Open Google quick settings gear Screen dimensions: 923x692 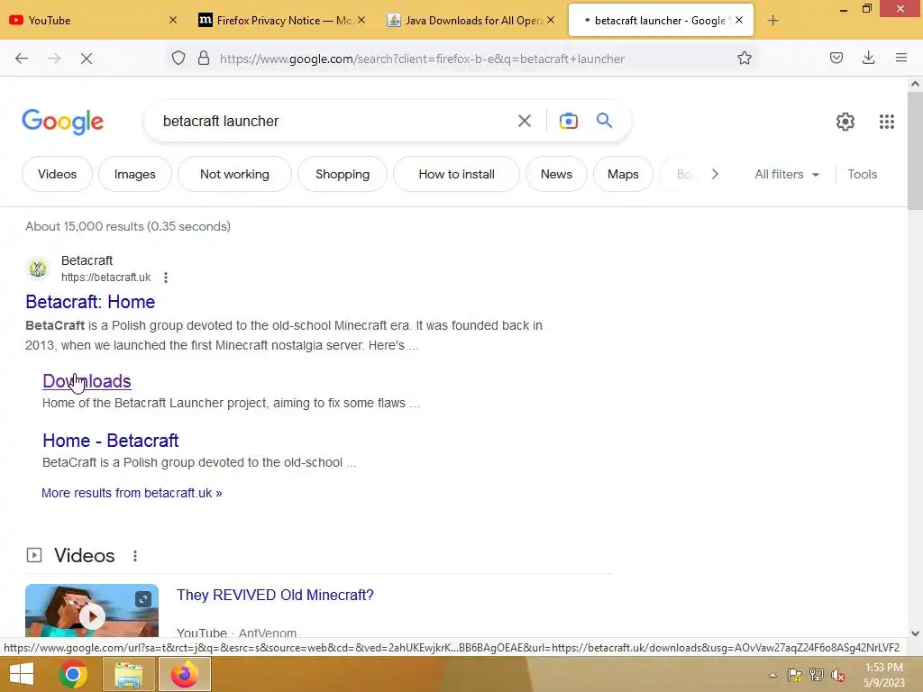(845, 122)
